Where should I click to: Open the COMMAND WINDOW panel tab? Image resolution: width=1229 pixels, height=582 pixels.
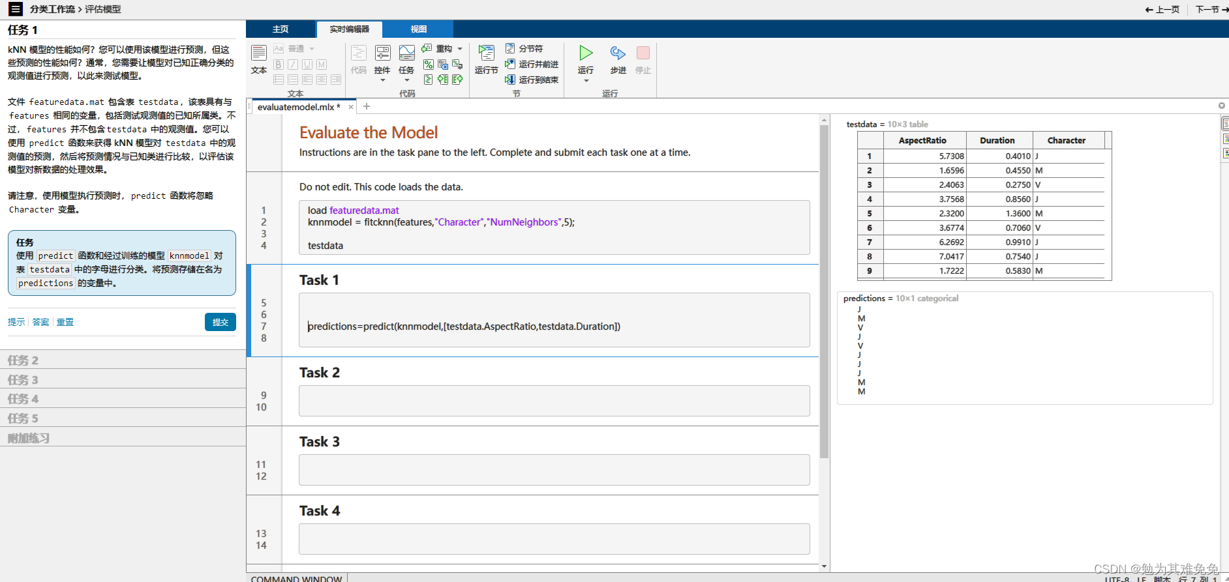coord(296,578)
